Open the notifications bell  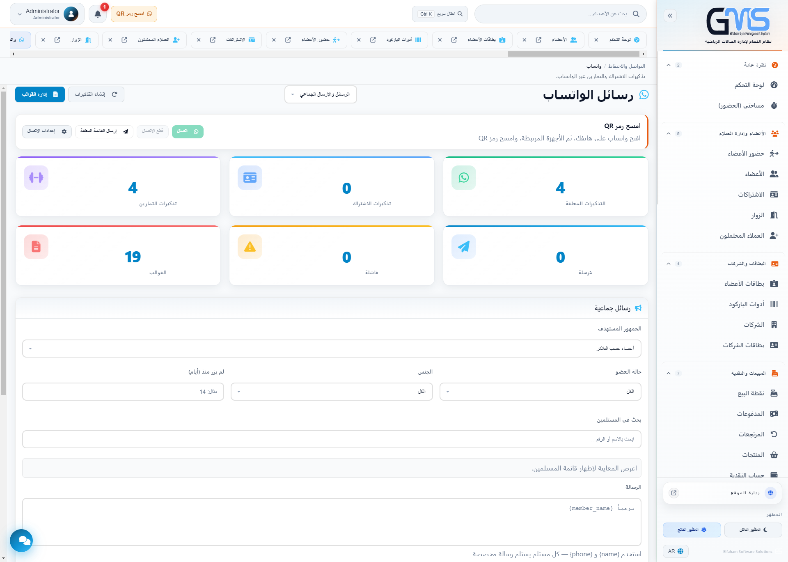click(98, 14)
